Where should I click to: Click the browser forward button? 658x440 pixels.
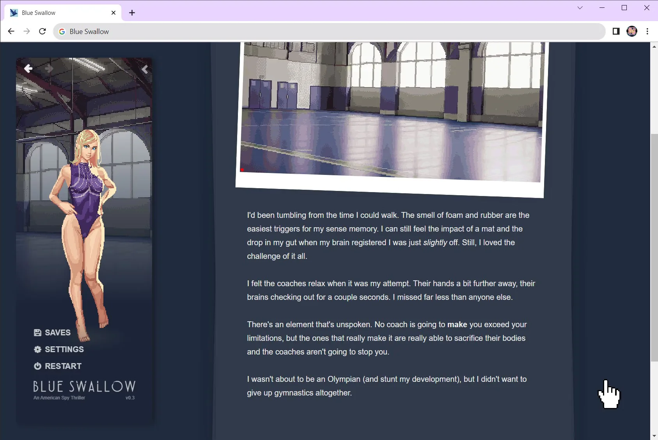pyautogui.click(x=27, y=32)
